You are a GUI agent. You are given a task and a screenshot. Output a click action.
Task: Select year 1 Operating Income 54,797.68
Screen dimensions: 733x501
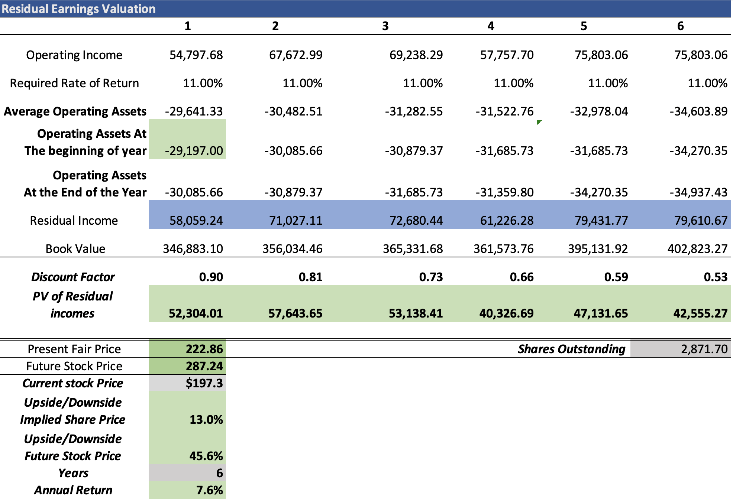pos(196,55)
